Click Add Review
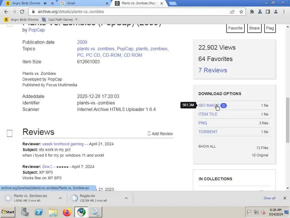Viewport: 290px width, 218px height. click(160, 134)
